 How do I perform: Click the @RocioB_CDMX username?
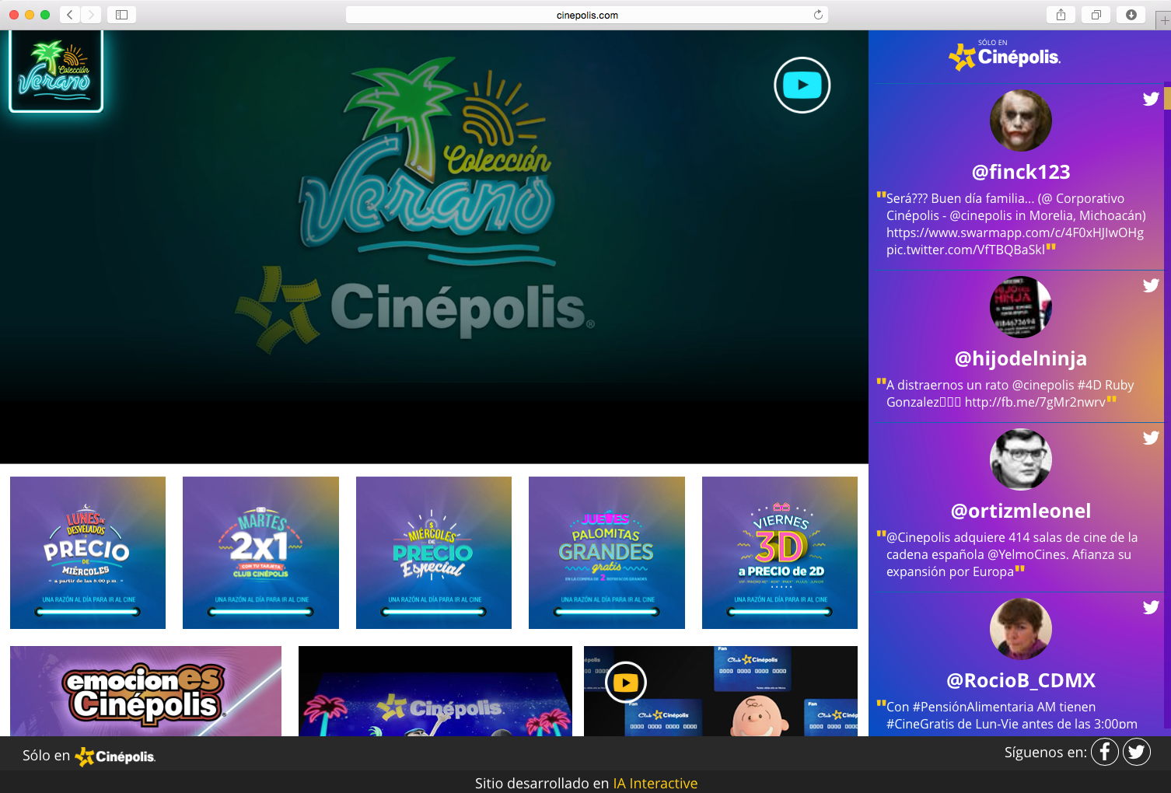point(1021,680)
